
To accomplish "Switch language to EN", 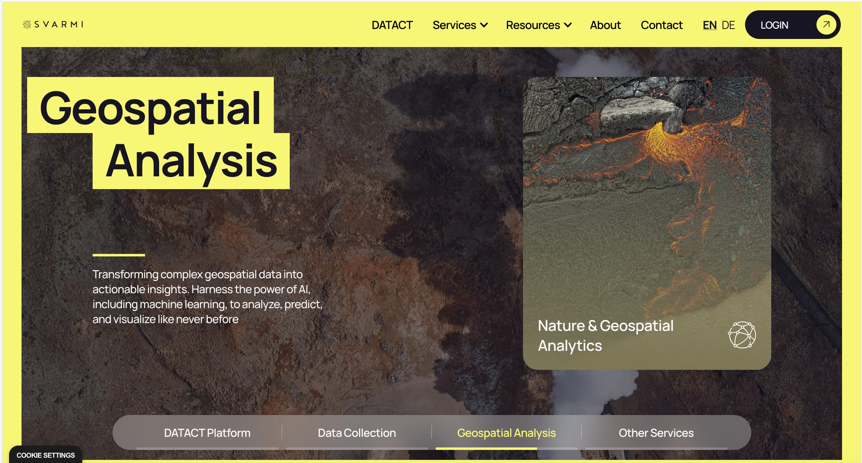I will point(709,25).
